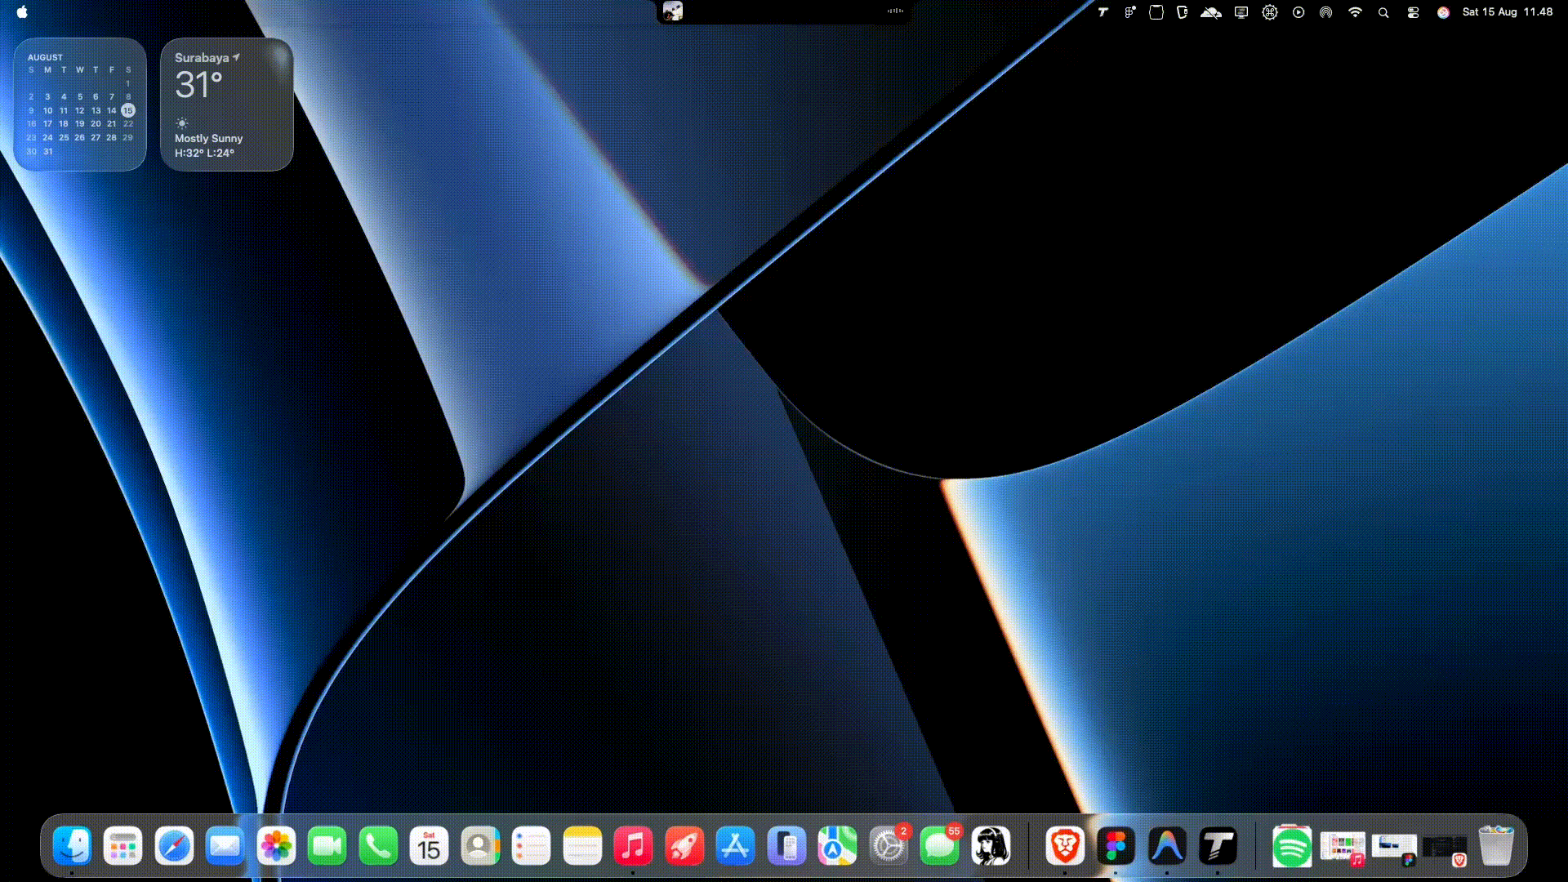Open the manga girl portrait app icon
Screen dimensions: 1568x882
(x=991, y=846)
